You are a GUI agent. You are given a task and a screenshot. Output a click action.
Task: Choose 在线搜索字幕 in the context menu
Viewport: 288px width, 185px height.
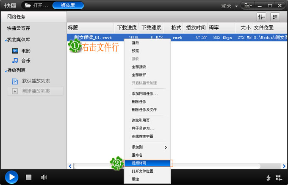tap(147, 136)
